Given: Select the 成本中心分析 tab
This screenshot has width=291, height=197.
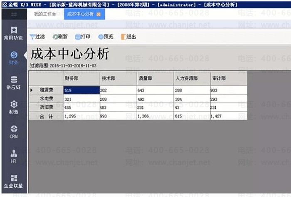Looking at the screenshot, I should (x=80, y=14).
